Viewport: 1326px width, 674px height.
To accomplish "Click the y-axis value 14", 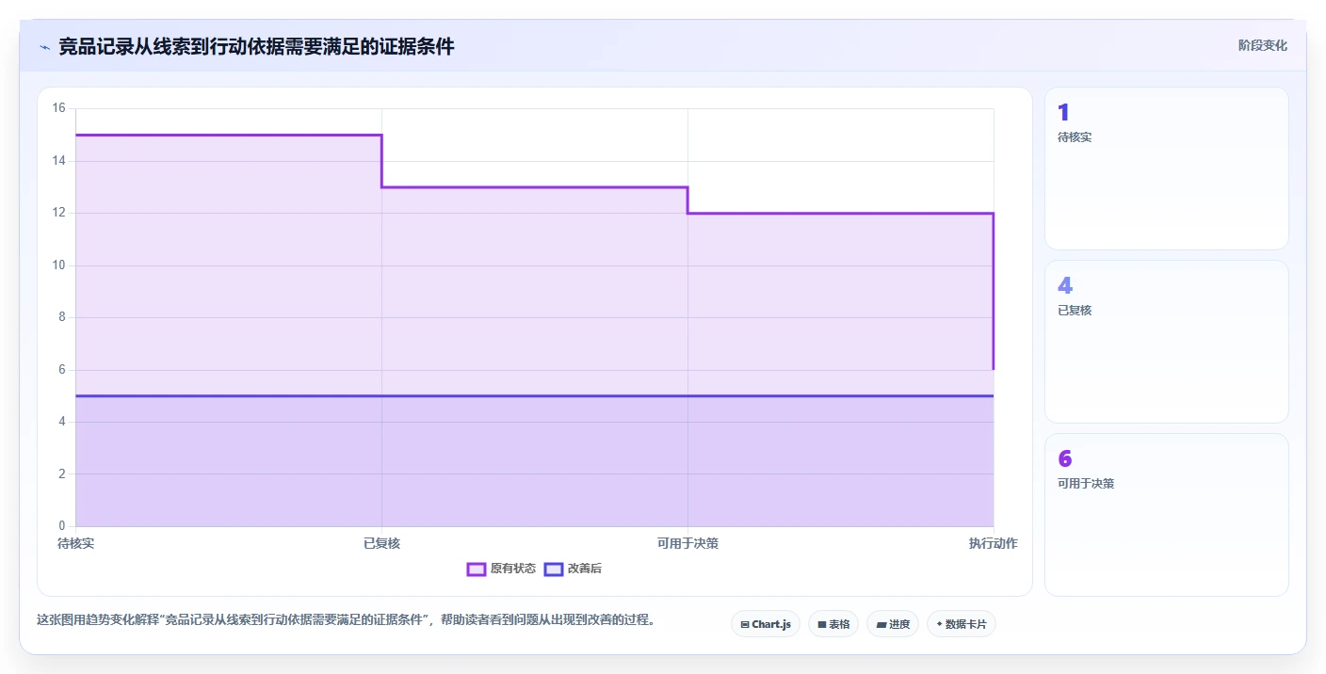I will tap(59, 161).
